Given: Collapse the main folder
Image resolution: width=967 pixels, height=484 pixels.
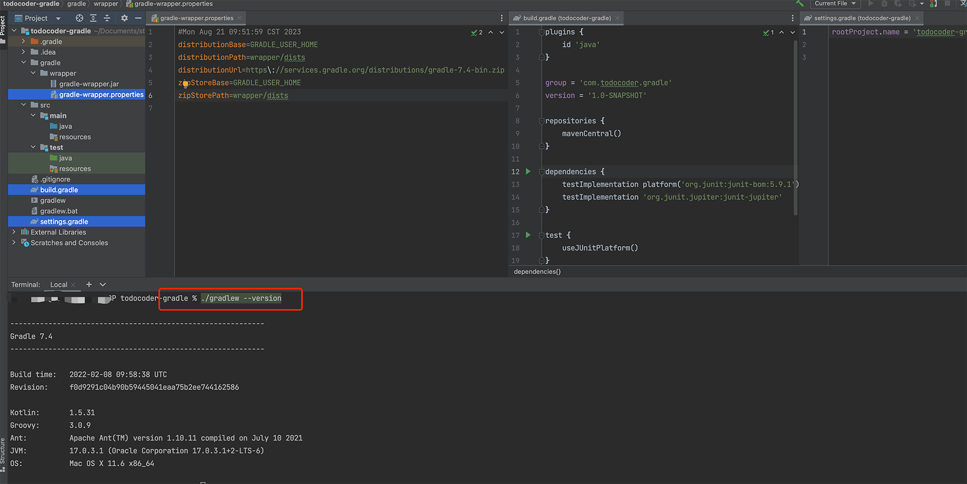Looking at the screenshot, I should tap(33, 115).
